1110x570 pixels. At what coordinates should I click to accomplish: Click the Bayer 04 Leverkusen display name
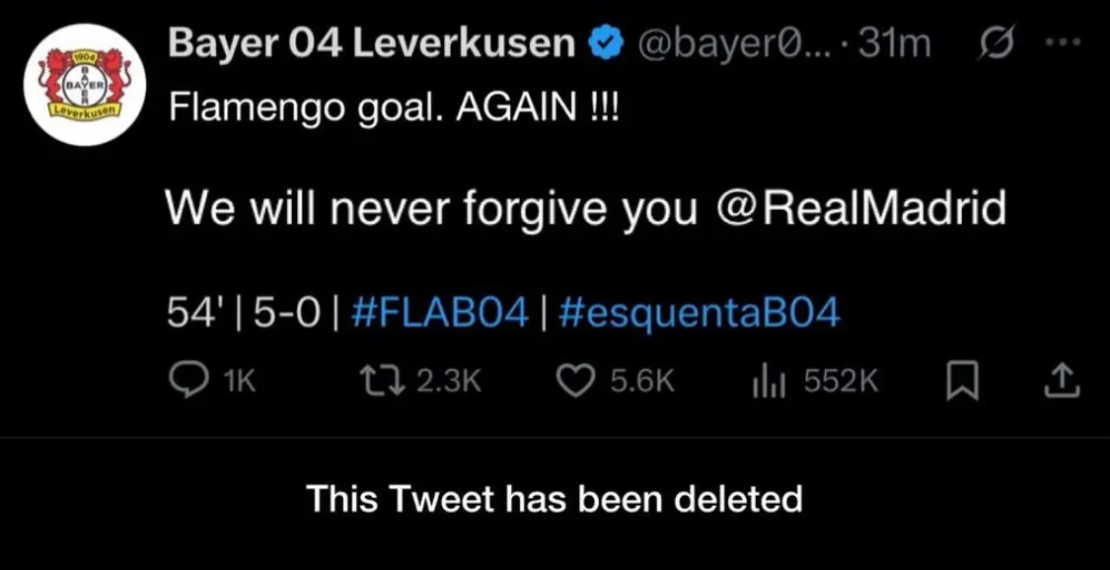click(372, 45)
